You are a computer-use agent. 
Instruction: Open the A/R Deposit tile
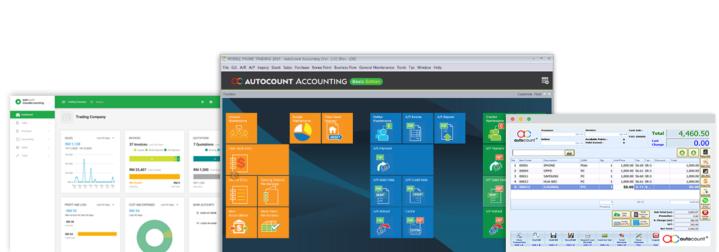(x=450, y=129)
